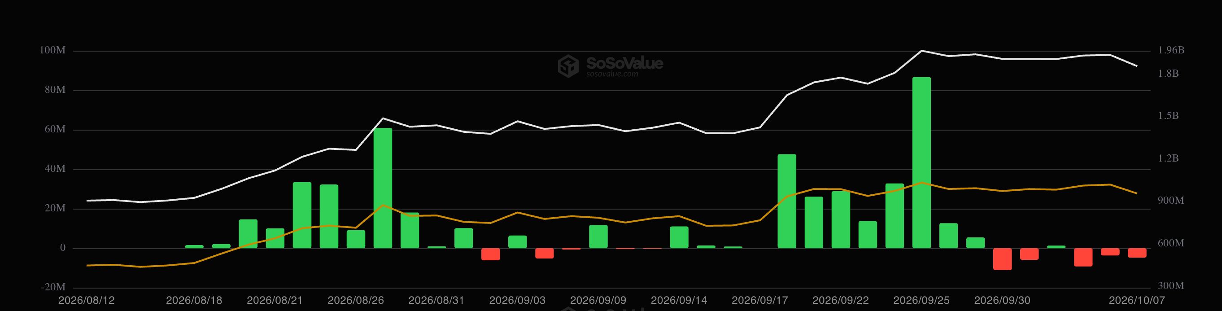Click the -20M left axis label
1222x311 pixels.
pyautogui.click(x=53, y=287)
